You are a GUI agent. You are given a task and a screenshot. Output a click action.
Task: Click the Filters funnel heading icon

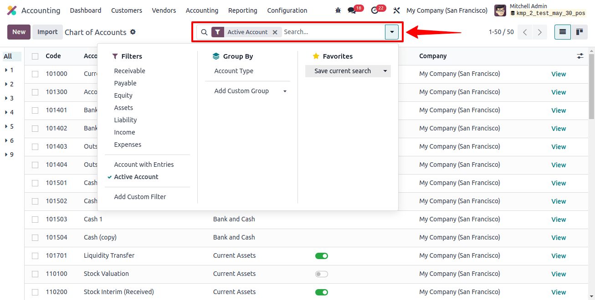coord(115,56)
